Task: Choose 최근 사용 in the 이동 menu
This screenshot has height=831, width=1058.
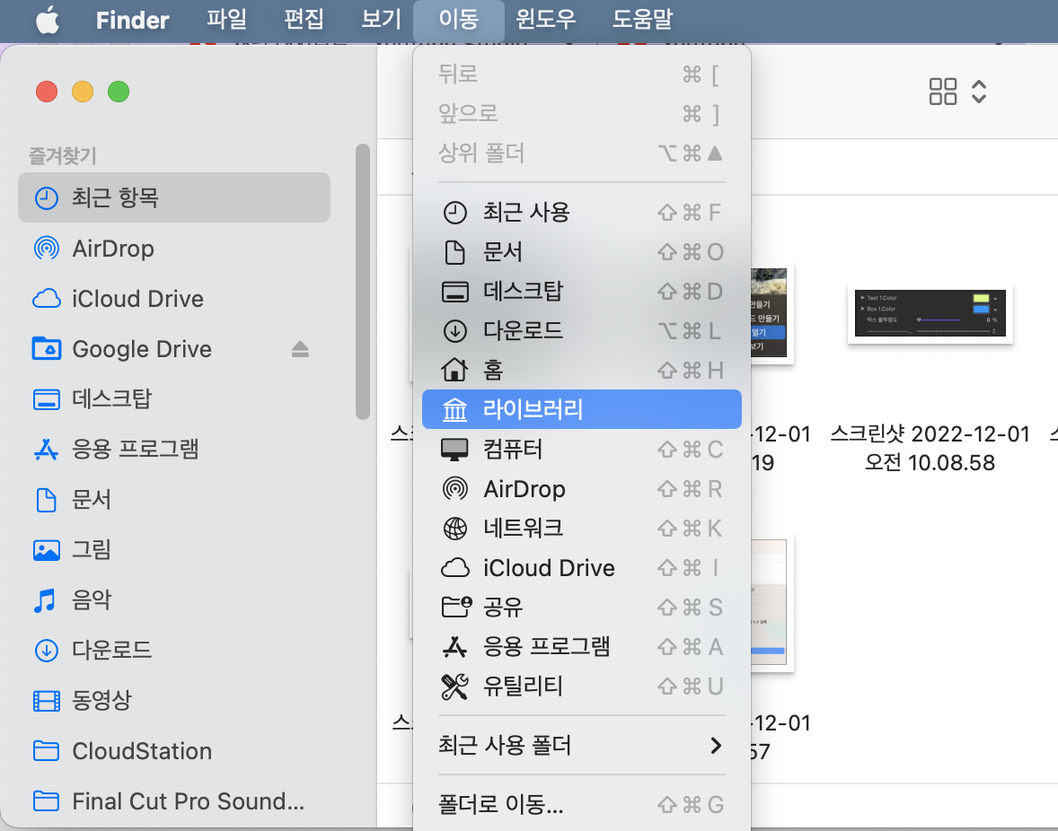Action: (582, 213)
